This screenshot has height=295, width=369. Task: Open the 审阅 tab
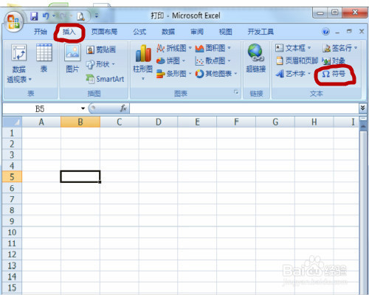(x=197, y=32)
